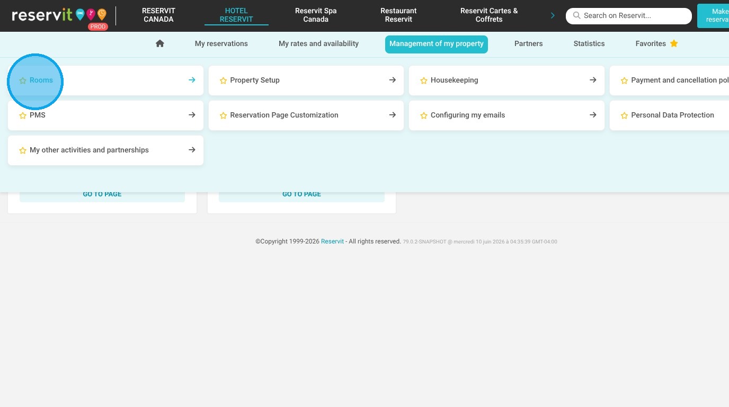Switch to Restaurant Reservit
The image size is (729, 407).
tap(398, 15)
